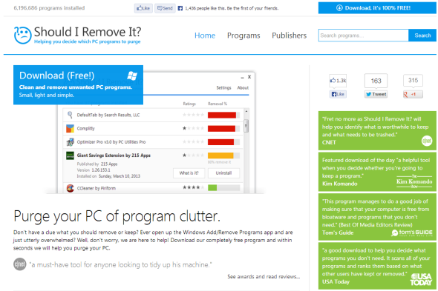Click the CNET logo in green testimonial

pyautogui.click(x=427, y=141)
